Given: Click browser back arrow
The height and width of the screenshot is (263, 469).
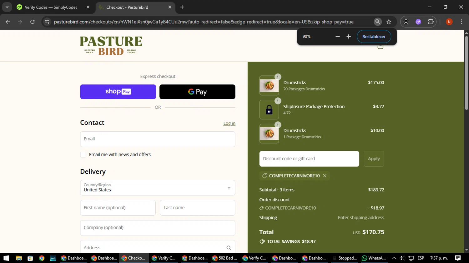Looking at the screenshot, I should [x=8, y=22].
